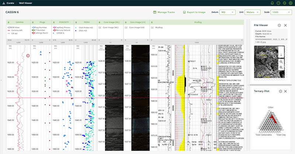The width and height of the screenshot is (295, 154).
Task: Click the red circled SEM marker in the GAMMA track
Action: pos(28,56)
